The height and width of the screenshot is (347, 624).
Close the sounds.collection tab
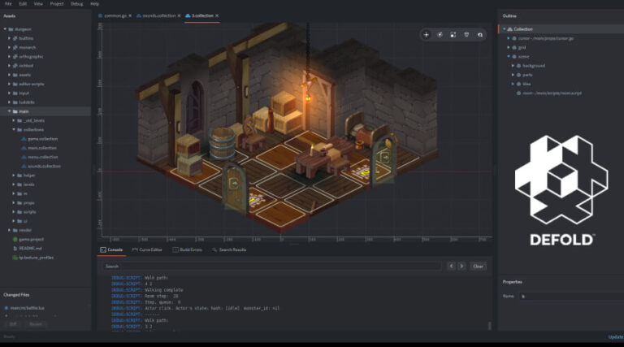coord(179,15)
